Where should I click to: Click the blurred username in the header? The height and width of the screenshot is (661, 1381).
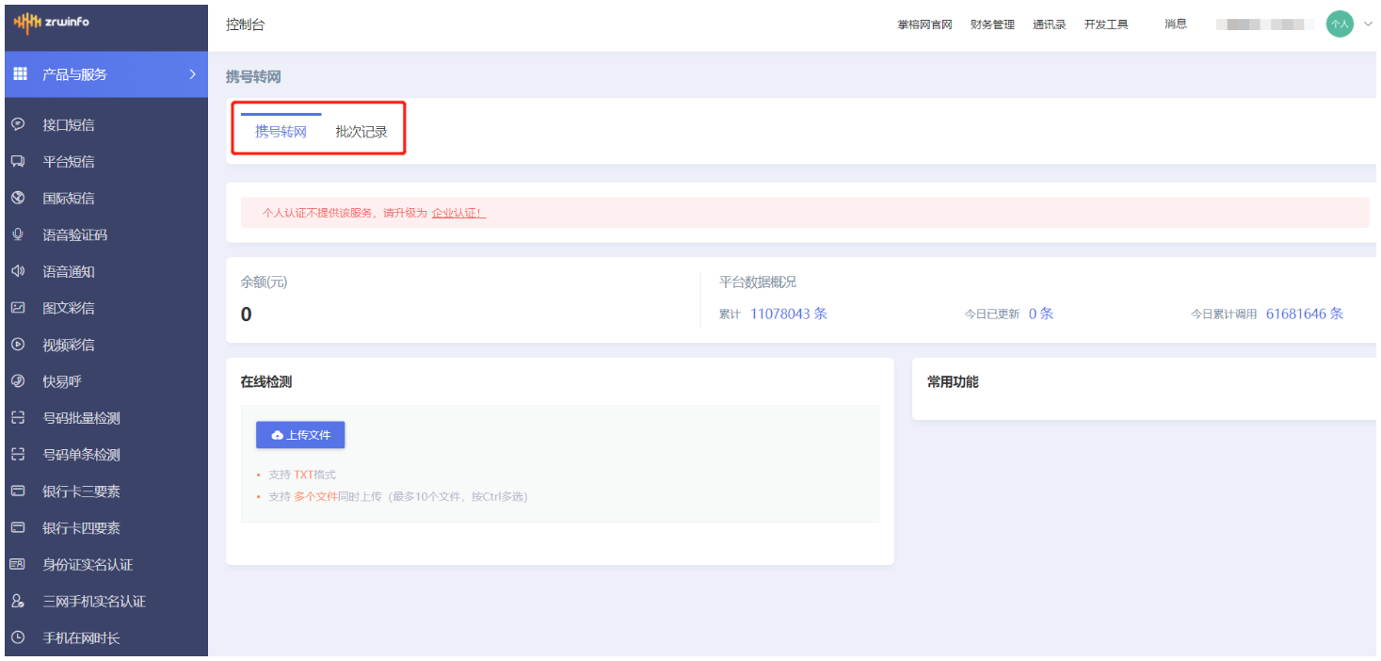click(x=1264, y=24)
